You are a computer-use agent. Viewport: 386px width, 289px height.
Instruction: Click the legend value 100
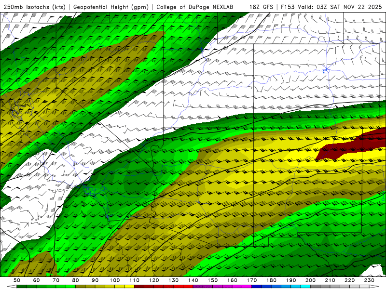pyautogui.click(x=115, y=280)
